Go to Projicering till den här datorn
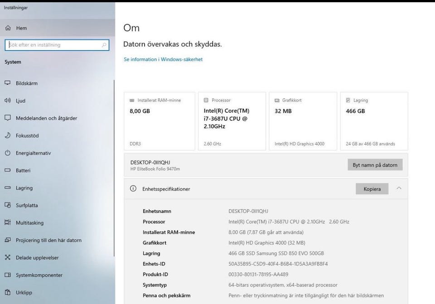This screenshot has height=304, width=435. pos(48,240)
